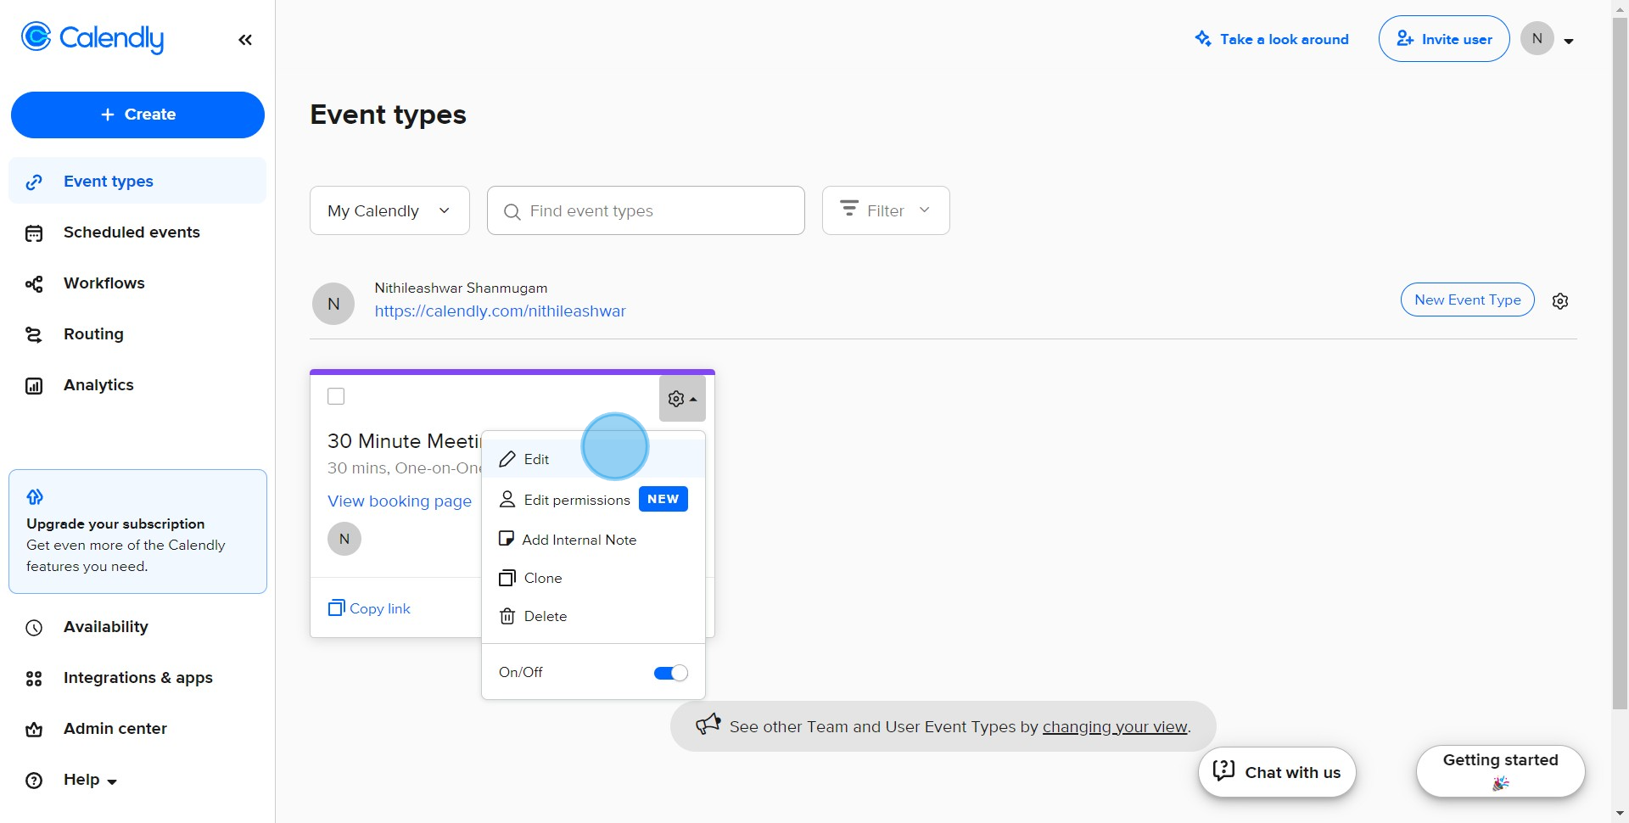Choose Edit permissions from the menu
The height and width of the screenshot is (823, 1629).
pos(593,500)
